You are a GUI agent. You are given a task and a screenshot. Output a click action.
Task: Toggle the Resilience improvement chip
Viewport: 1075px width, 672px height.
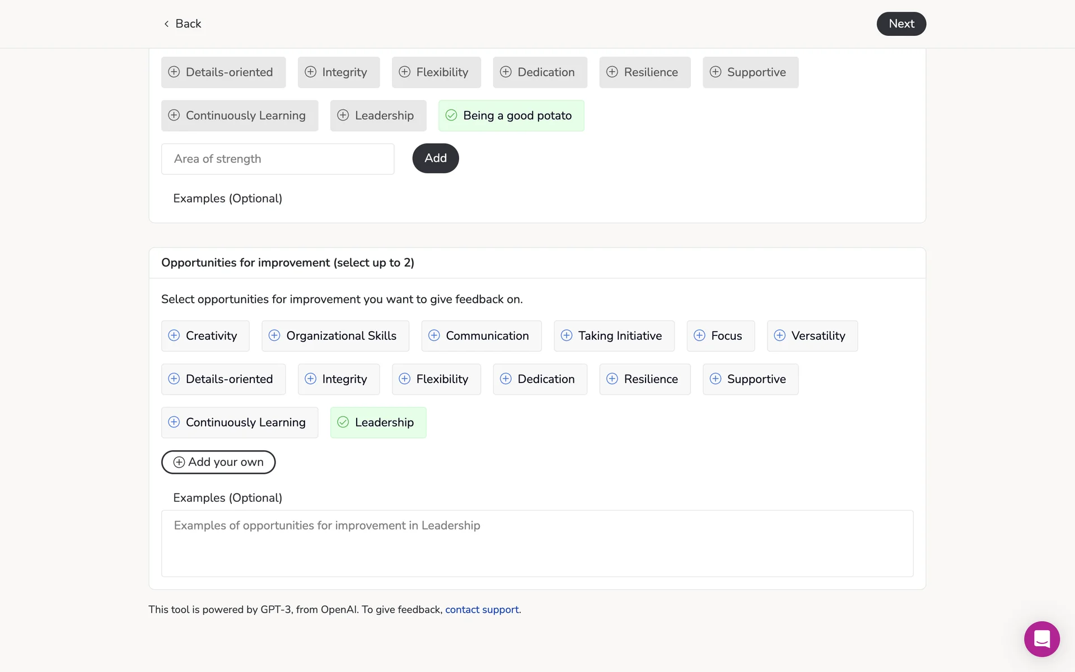(644, 379)
